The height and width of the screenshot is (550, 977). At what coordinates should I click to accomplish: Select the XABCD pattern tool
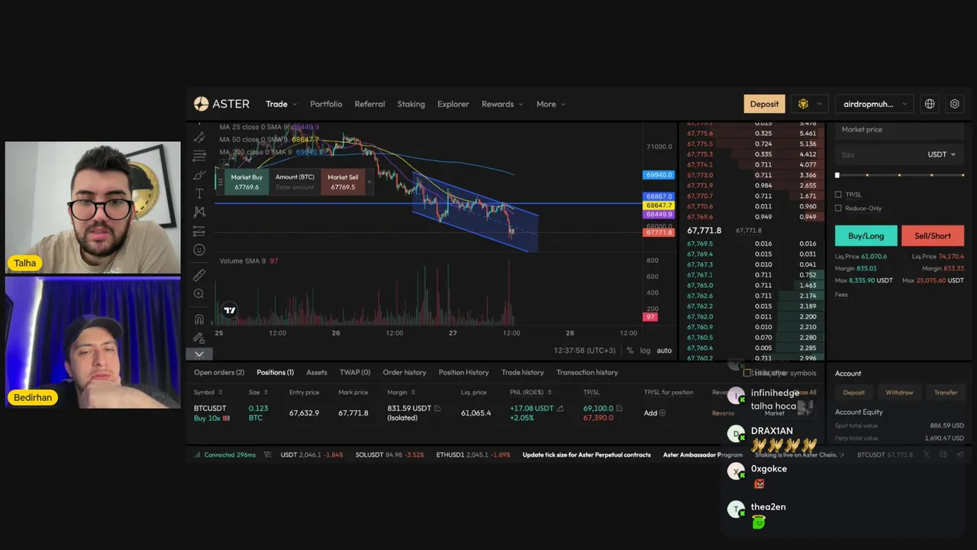199,212
